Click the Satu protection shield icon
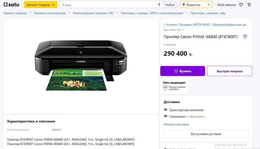Screen dimensions: 260x149 [165, 88]
